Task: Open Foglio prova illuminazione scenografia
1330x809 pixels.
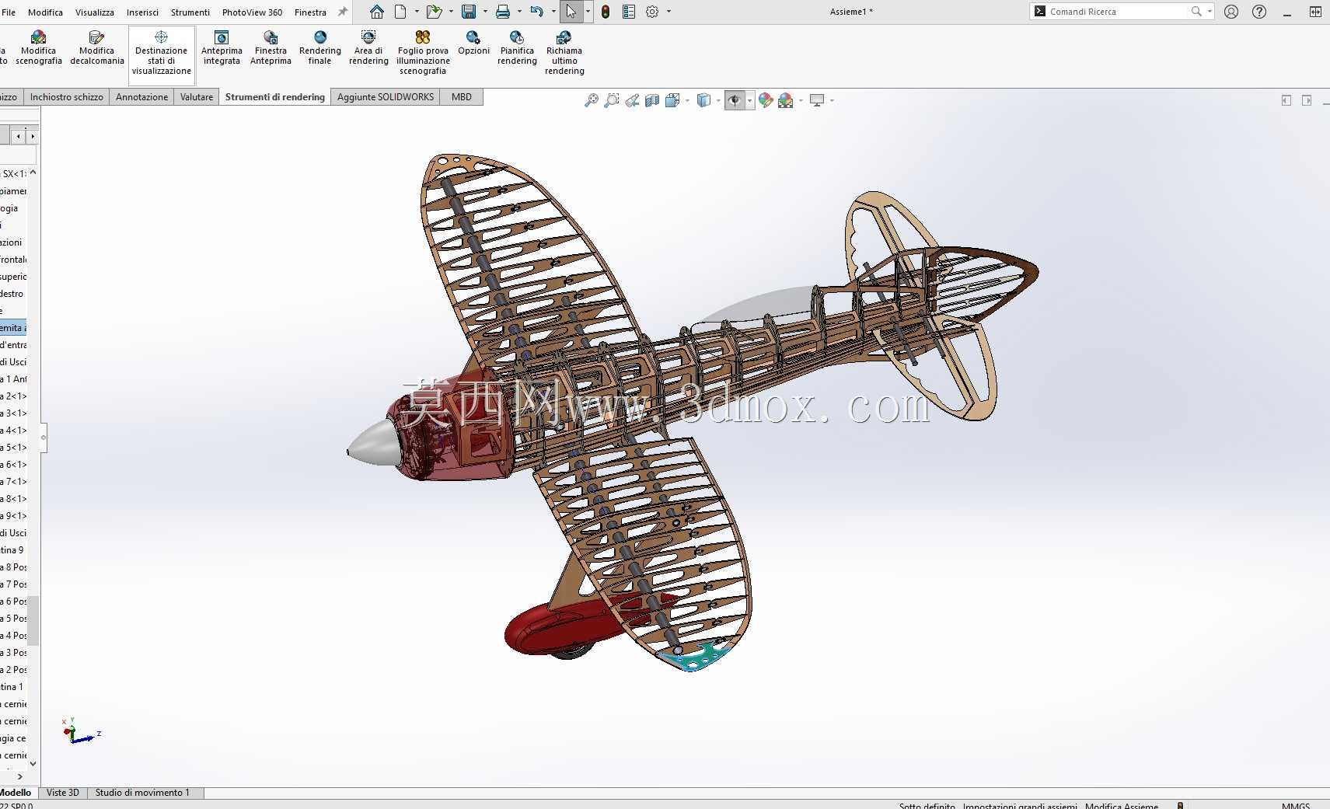Action: tap(423, 54)
